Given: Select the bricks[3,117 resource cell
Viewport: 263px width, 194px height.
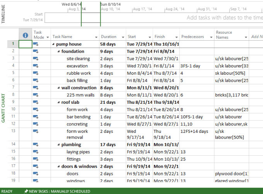Looking at the screenshot, I should click(x=231, y=95).
